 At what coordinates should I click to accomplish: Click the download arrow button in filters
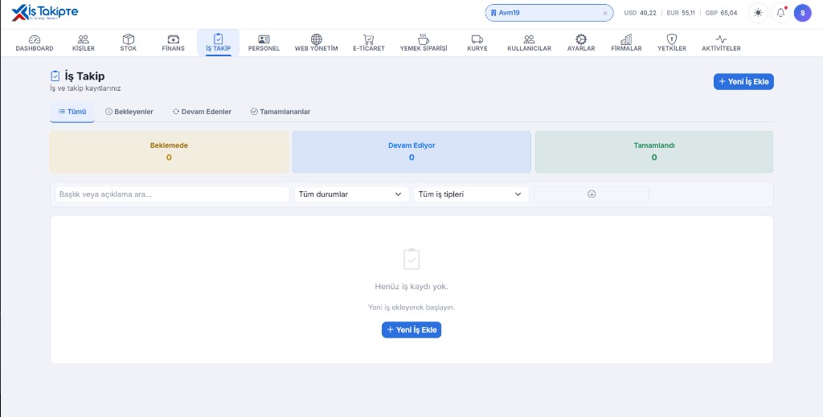(592, 194)
